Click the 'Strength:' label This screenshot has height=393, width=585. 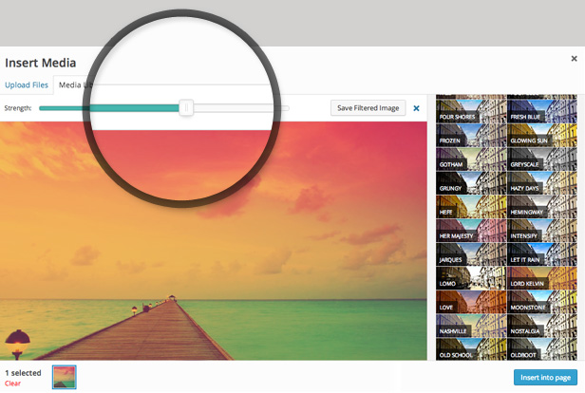pos(18,108)
